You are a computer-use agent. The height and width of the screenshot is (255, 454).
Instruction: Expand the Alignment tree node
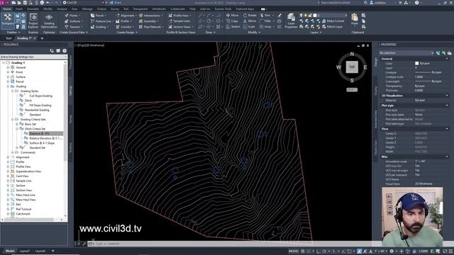click(x=8, y=157)
